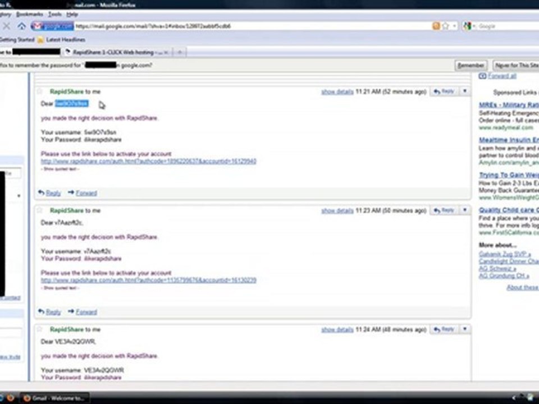Open the Help menu

[72, 15]
